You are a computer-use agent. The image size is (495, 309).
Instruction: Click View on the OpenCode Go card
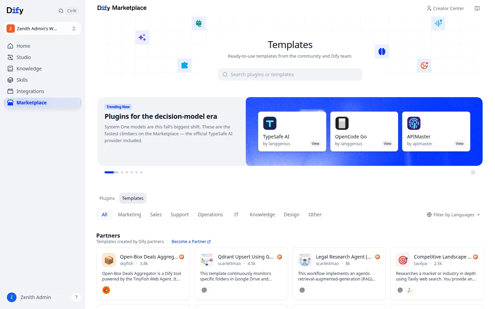tap(387, 144)
